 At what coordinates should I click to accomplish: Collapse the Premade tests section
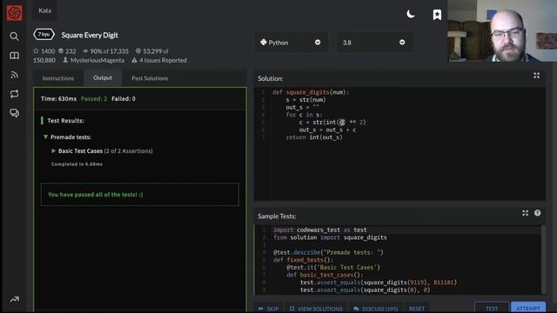click(45, 137)
